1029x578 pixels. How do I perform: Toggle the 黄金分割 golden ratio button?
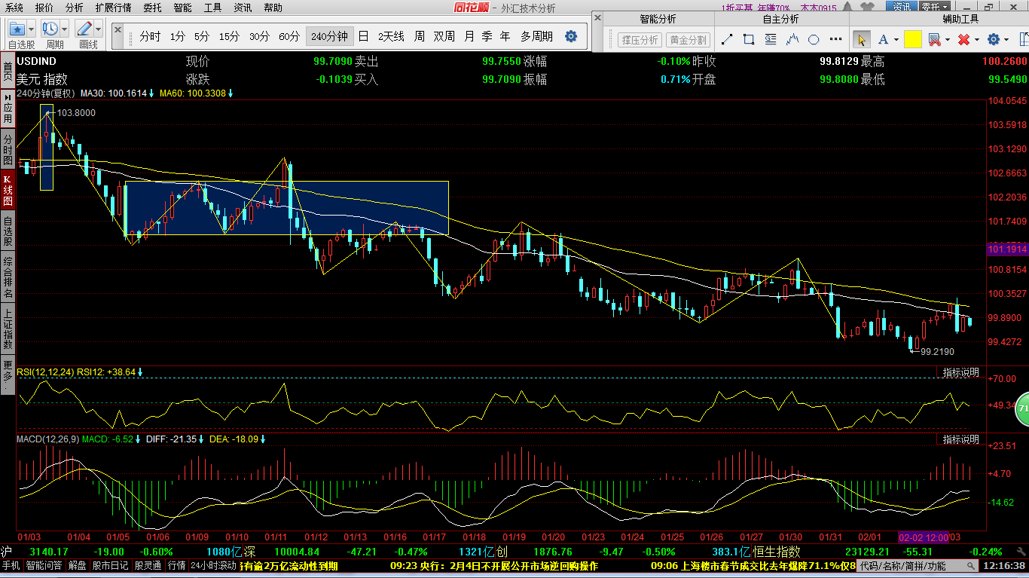click(688, 40)
